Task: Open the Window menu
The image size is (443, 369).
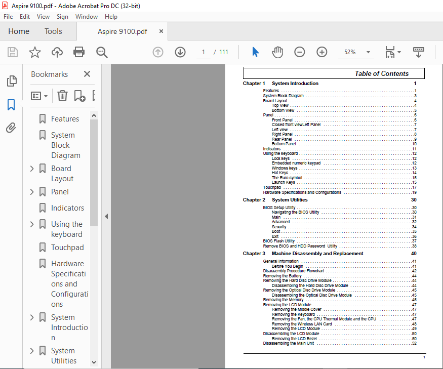Action: click(x=87, y=17)
